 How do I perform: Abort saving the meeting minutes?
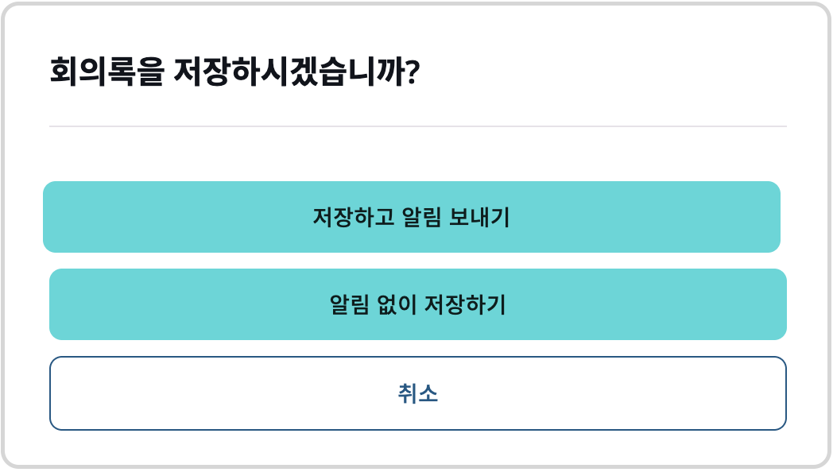pos(416,391)
